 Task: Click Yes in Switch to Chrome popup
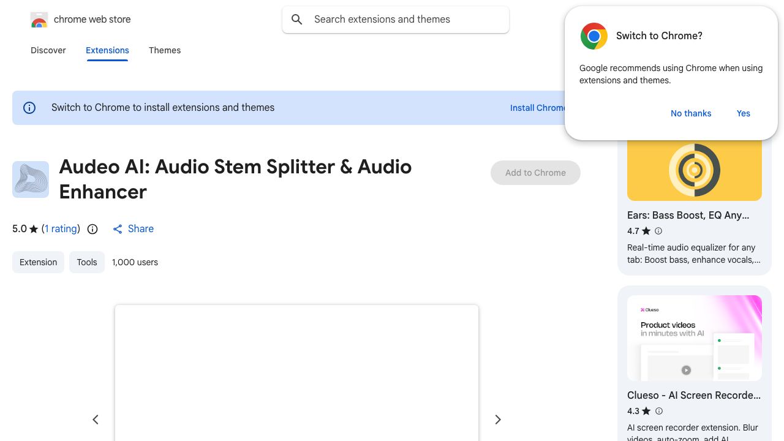744,113
